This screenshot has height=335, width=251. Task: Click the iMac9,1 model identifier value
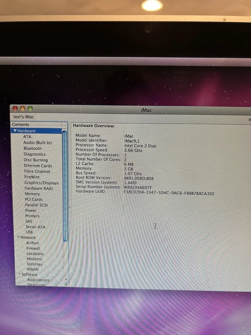pos(132,141)
